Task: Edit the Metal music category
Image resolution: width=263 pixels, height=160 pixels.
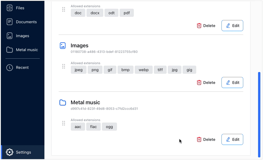Action: 232,139
